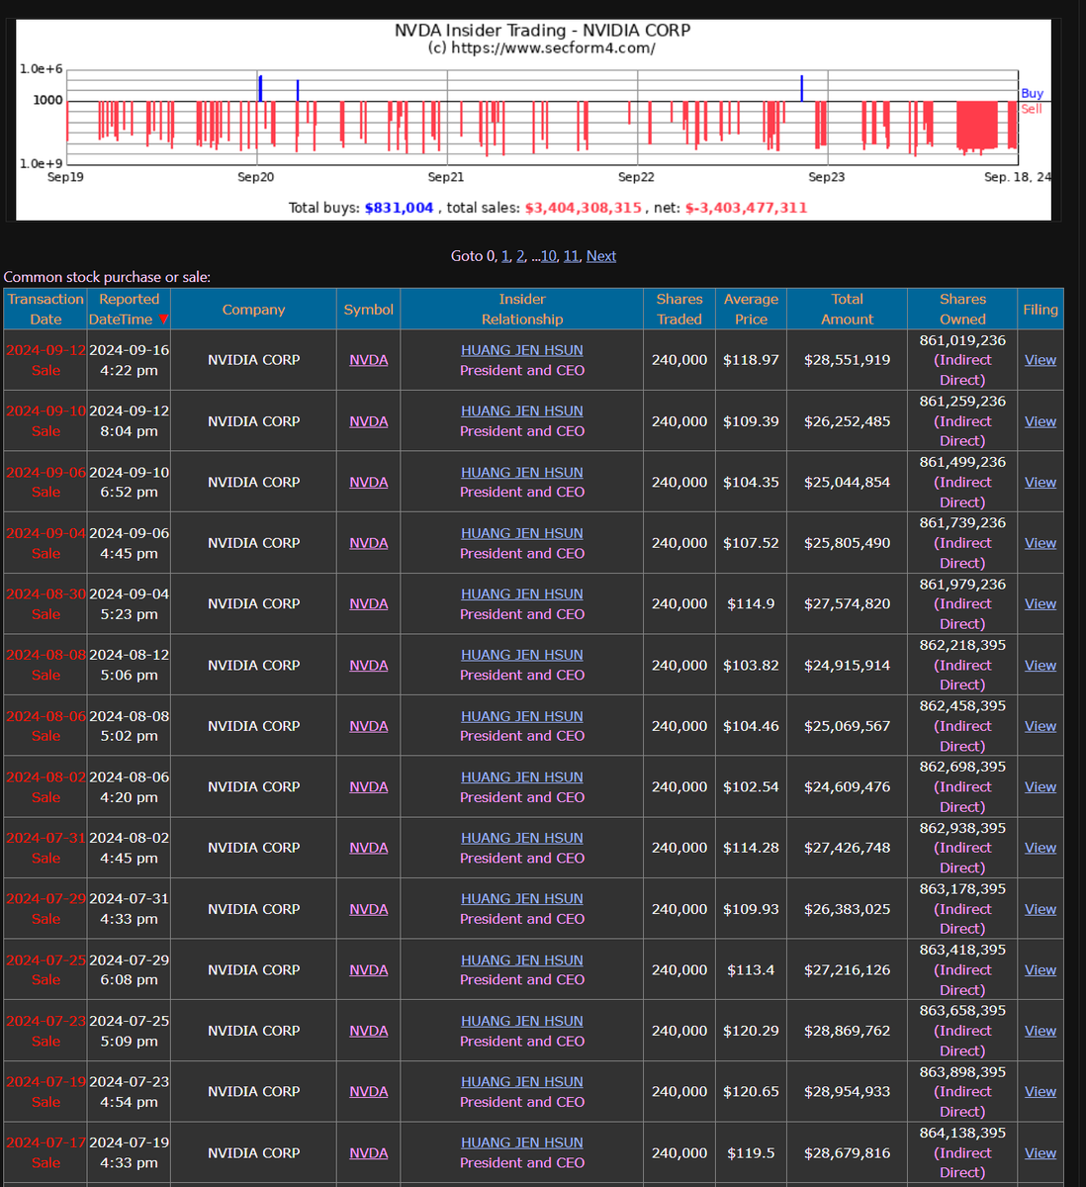Jump to page 10 in pagination
1086x1187 pixels.
(x=548, y=256)
